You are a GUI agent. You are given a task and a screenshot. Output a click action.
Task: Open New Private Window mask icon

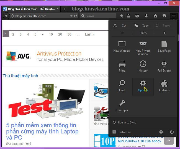point(143,44)
